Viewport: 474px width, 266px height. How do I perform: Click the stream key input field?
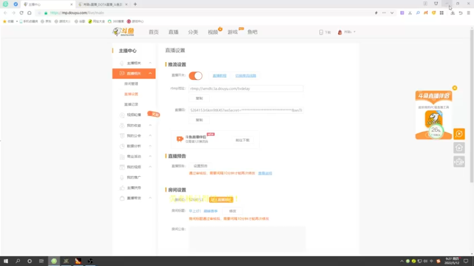246,111
